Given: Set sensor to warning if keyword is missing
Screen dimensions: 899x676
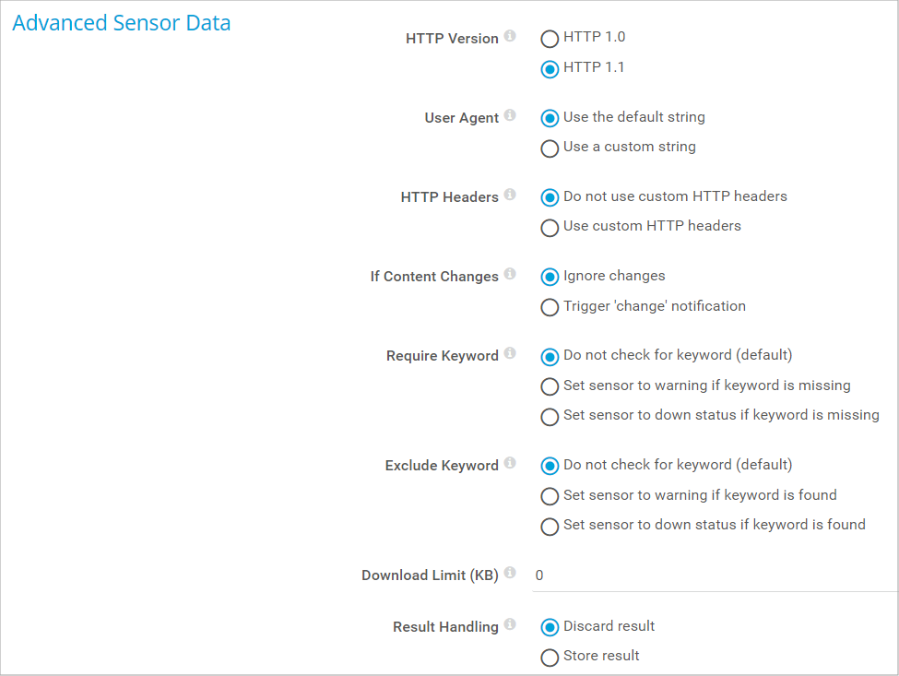Looking at the screenshot, I should 550,386.
